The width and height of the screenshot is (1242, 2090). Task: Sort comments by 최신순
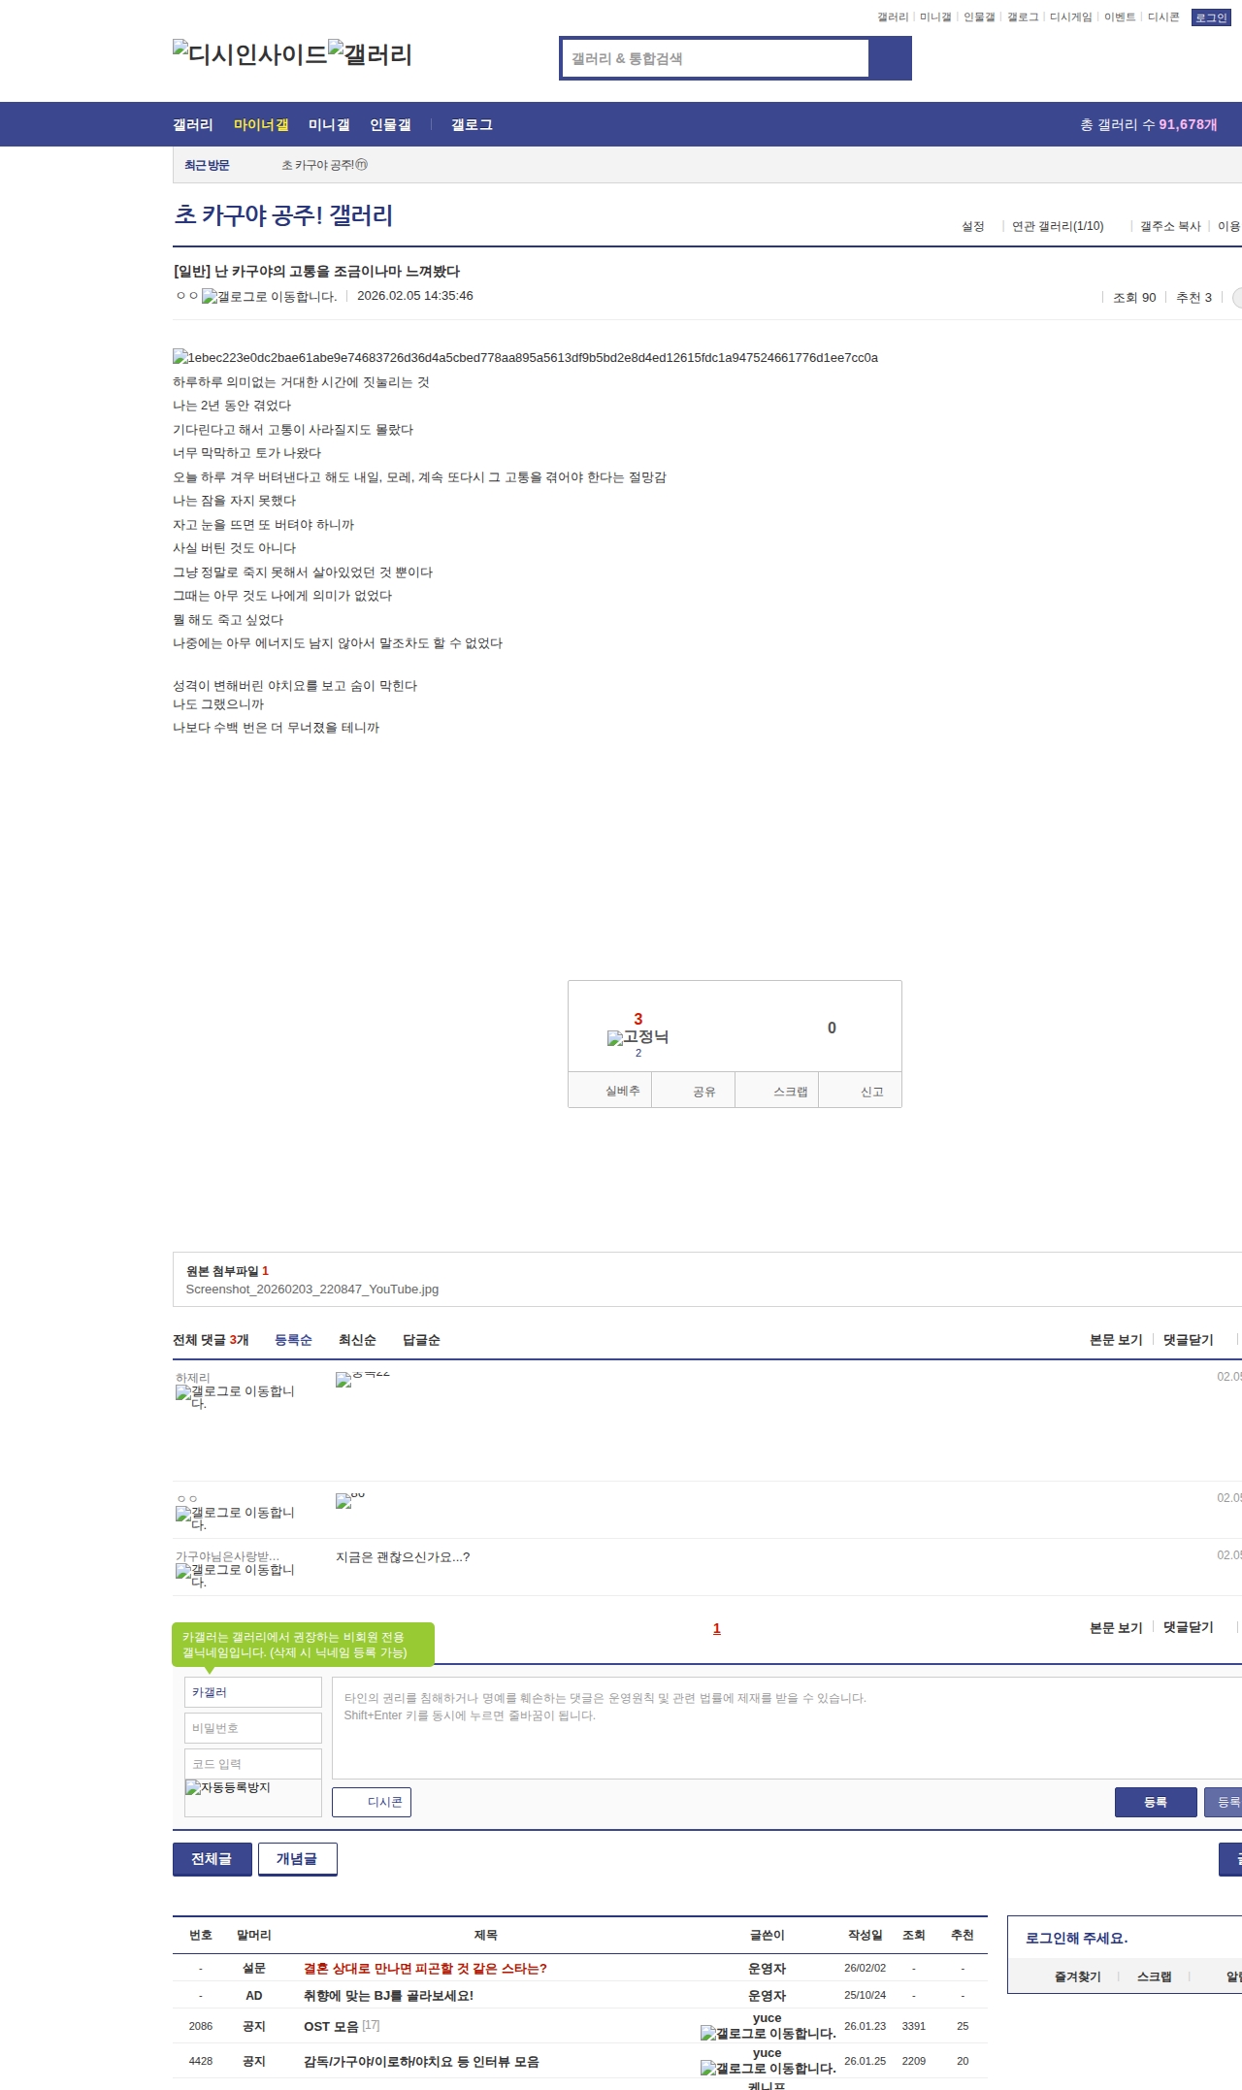coord(357,1340)
